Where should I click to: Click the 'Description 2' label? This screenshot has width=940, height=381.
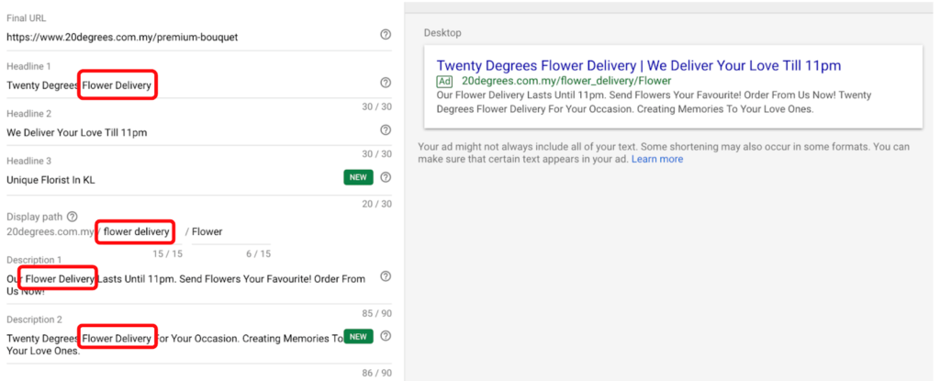tap(34, 319)
